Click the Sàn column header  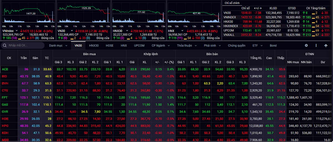[35, 58]
